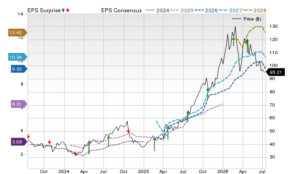Image resolution: width=293 pixels, height=174 pixels.
Task: Click the light blue 10.34 value tag
Action: coord(17,57)
